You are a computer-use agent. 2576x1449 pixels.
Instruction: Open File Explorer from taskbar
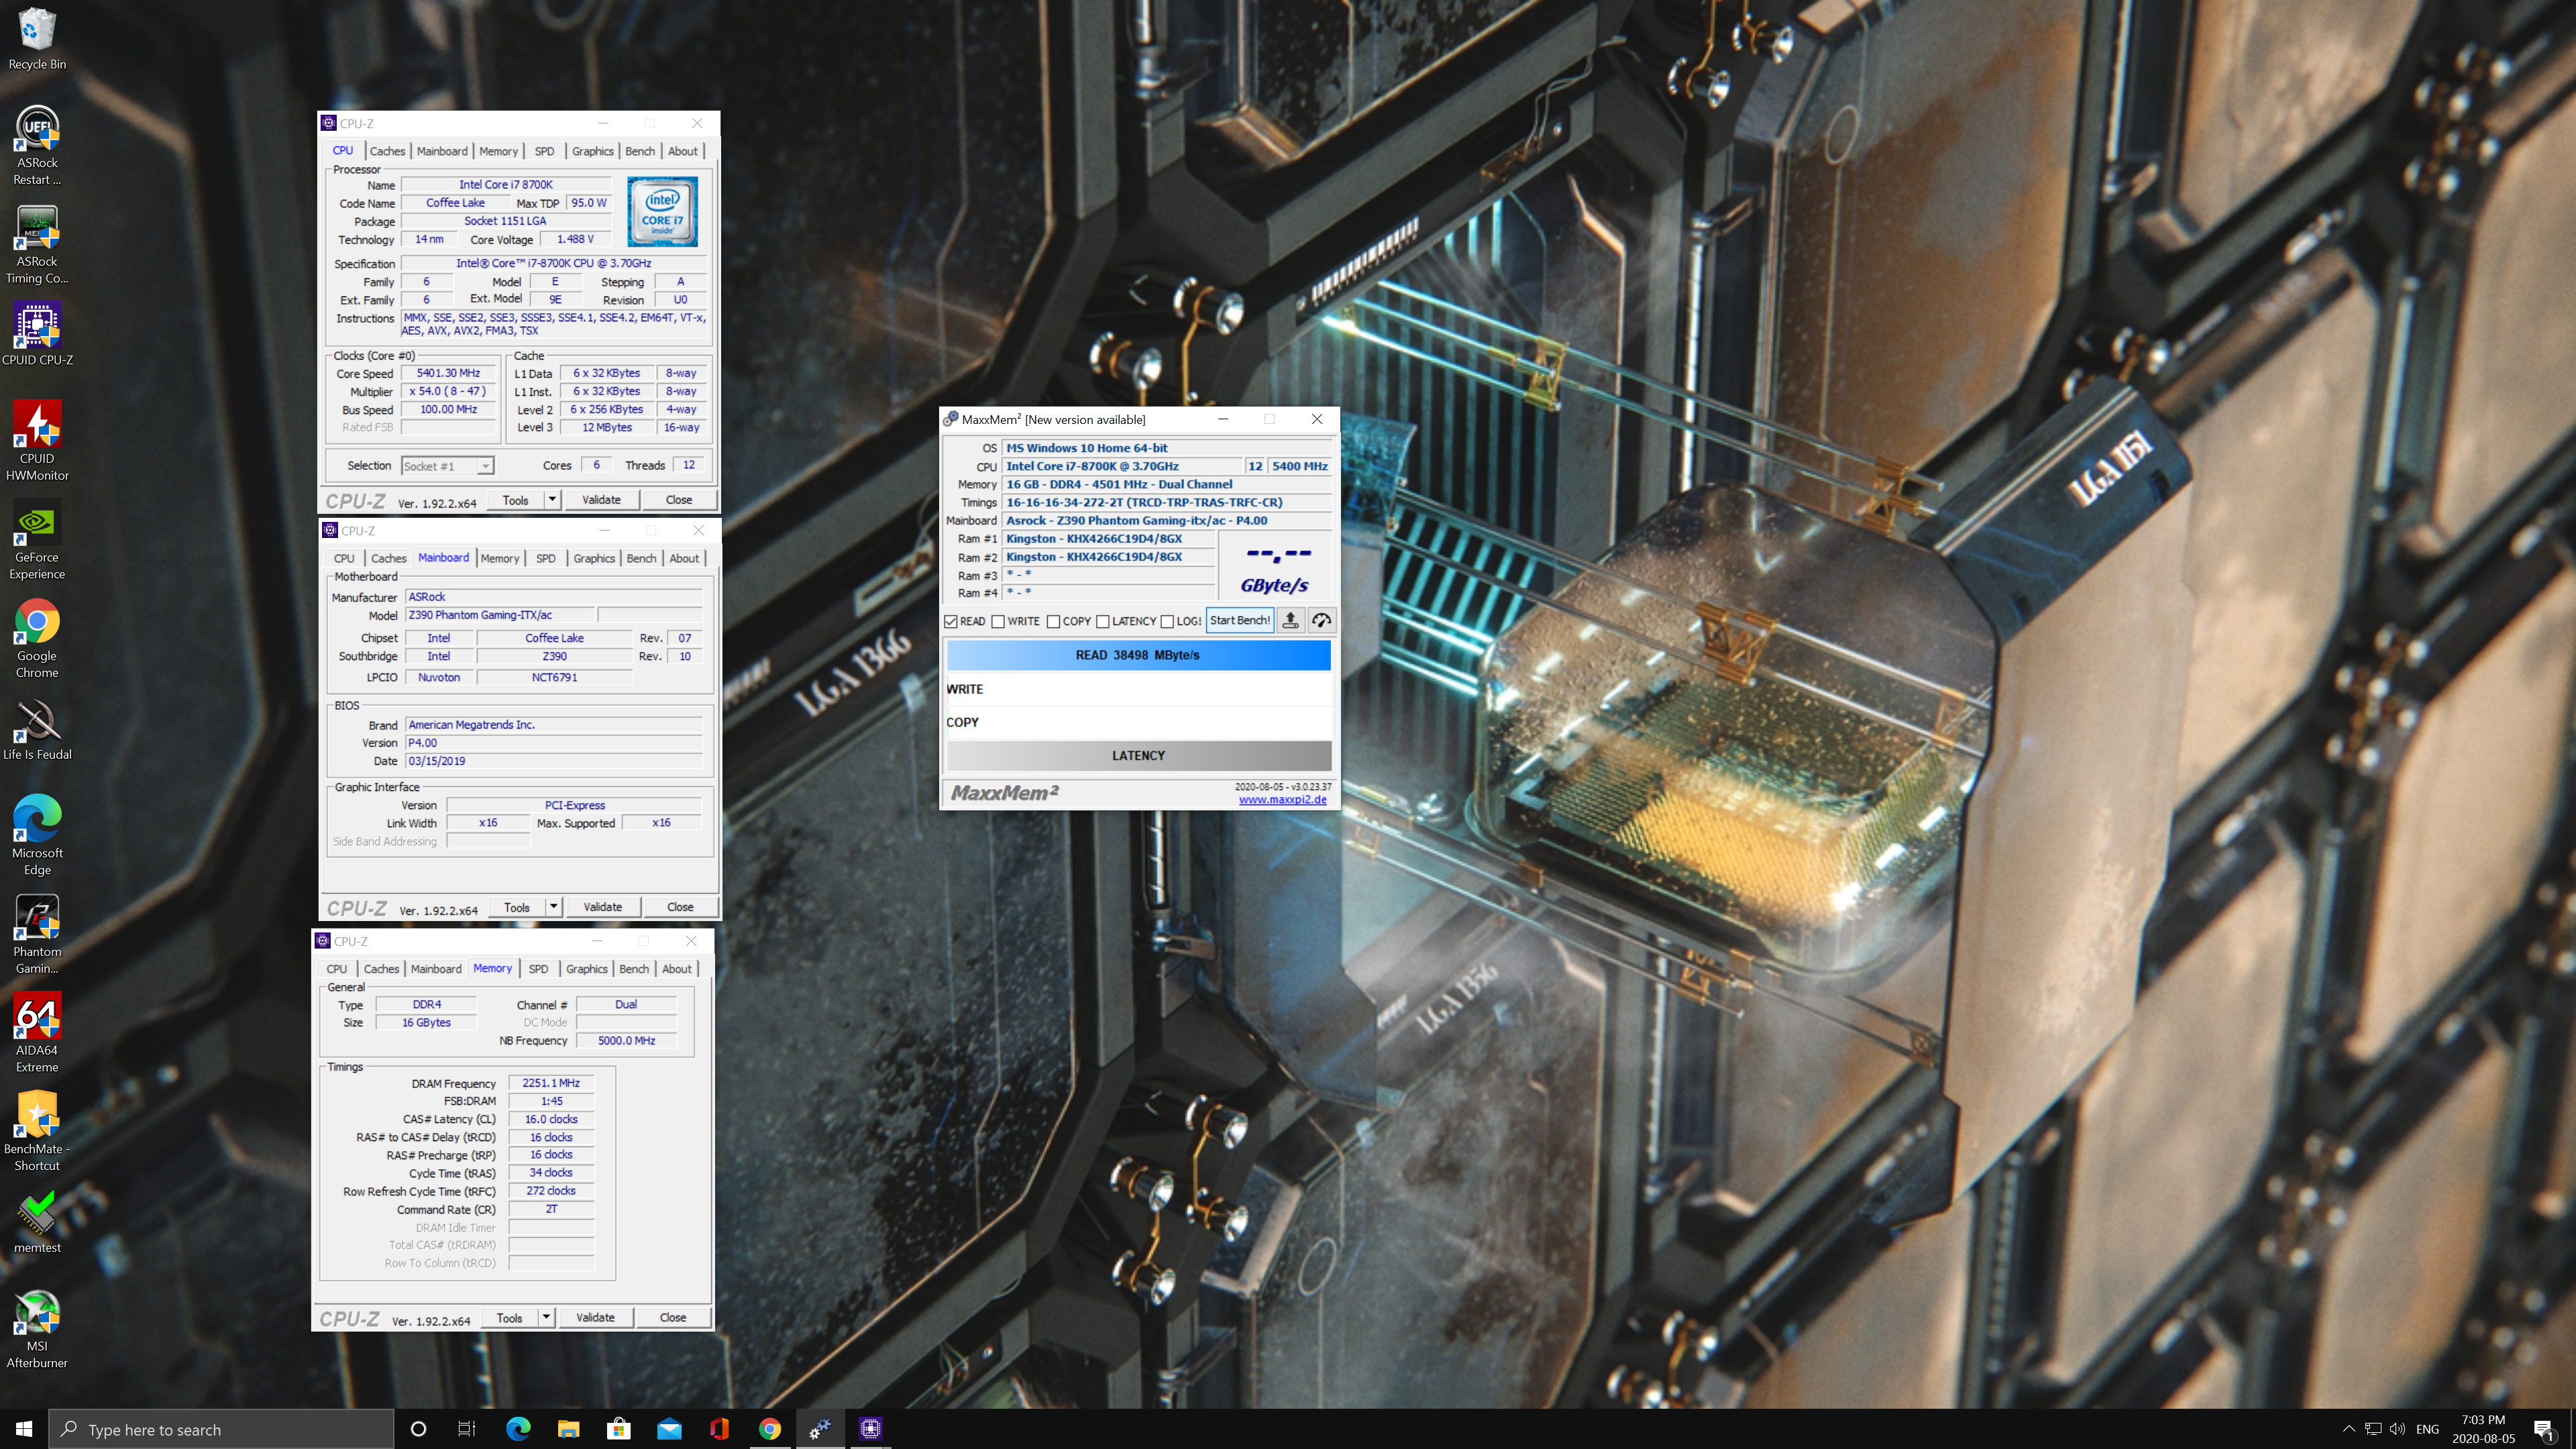click(x=568, y=1429)
